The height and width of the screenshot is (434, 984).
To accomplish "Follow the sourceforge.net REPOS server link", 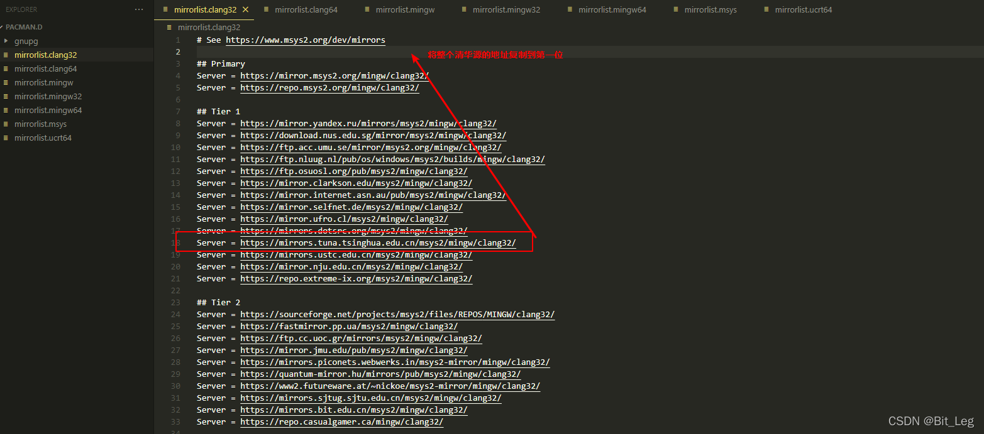I will 397,314.
